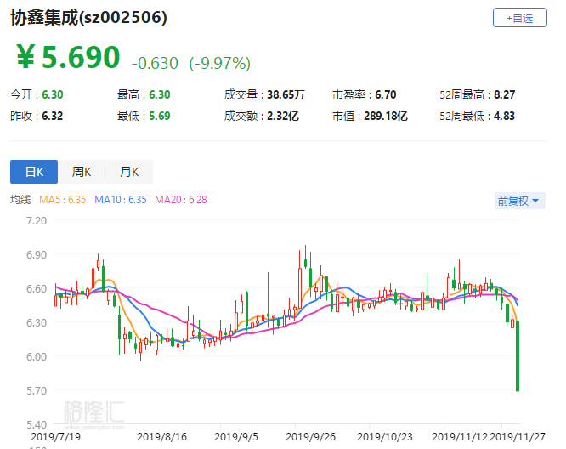566x449 pixels.
Task: Click the 今开 opening price 6.30
Action: tap(53, 94)
